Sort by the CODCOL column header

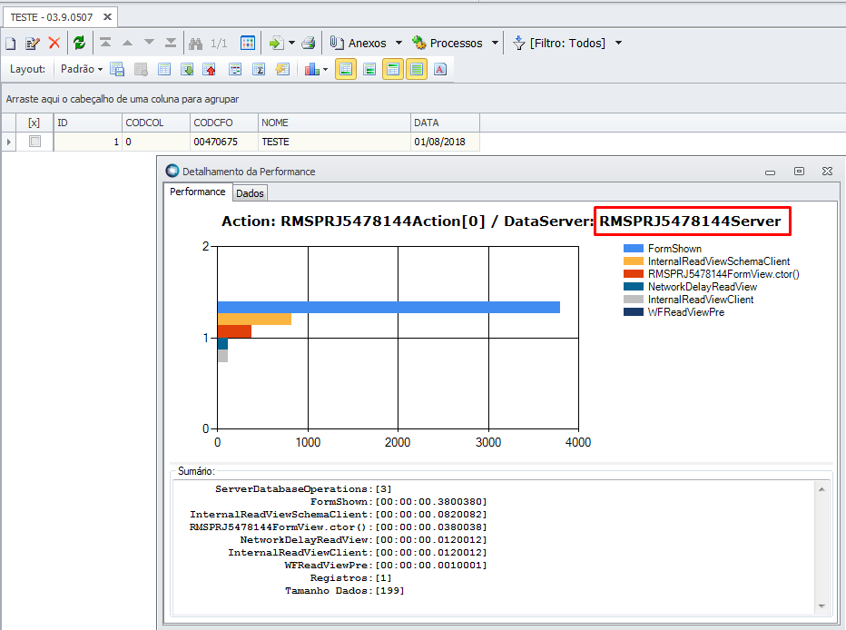coord(156,123)
